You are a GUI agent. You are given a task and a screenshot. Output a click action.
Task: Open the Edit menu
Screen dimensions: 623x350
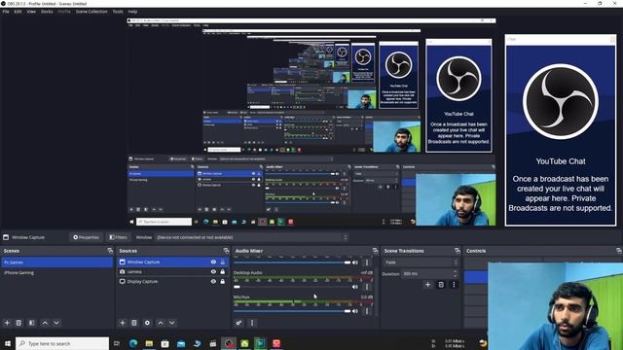point(18,12)
